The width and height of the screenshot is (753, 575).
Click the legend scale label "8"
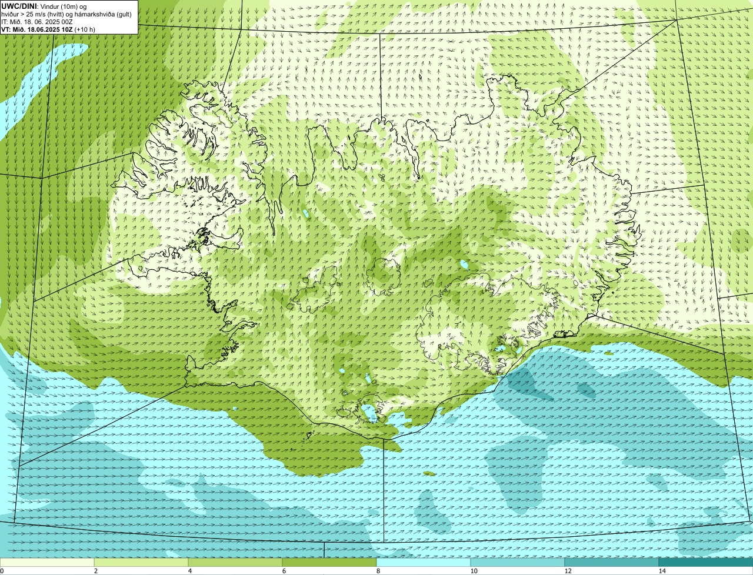pyautogui.click(x=378, y=571)
